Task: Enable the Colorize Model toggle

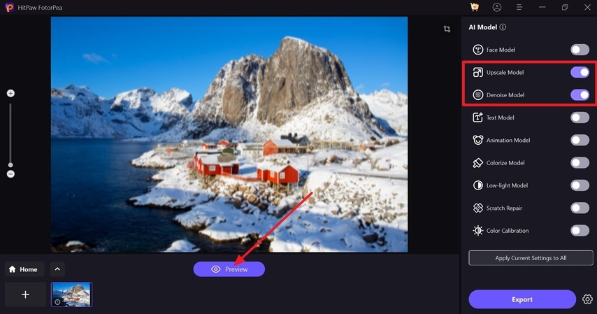Action: [580, 163]
